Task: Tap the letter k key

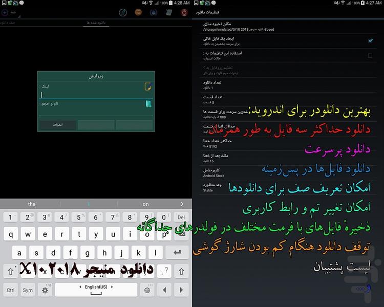Action: tap(139, 252)
